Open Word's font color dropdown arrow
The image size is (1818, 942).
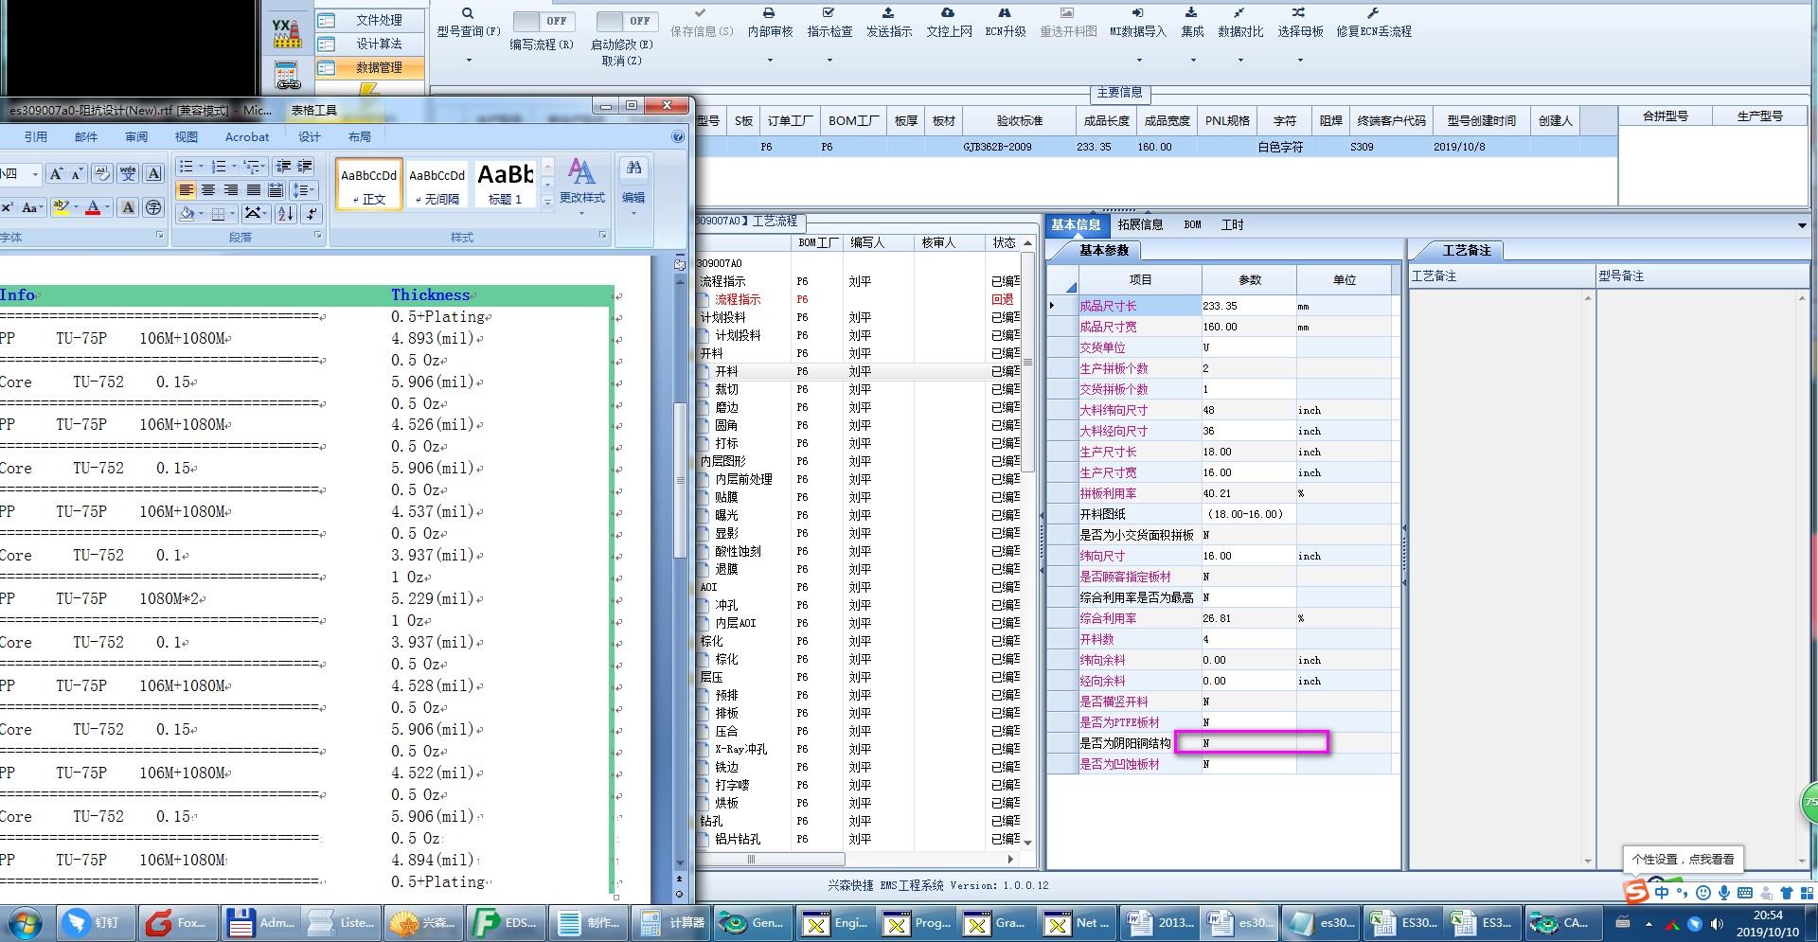(107, 207)
